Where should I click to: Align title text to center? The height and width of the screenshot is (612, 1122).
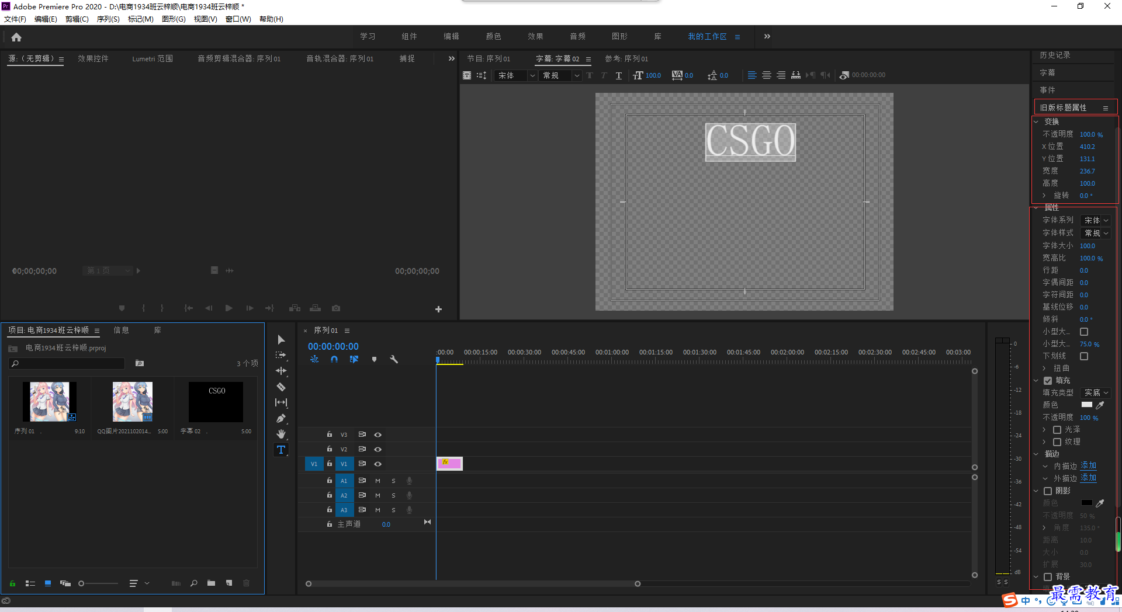(x=767, y=75)
